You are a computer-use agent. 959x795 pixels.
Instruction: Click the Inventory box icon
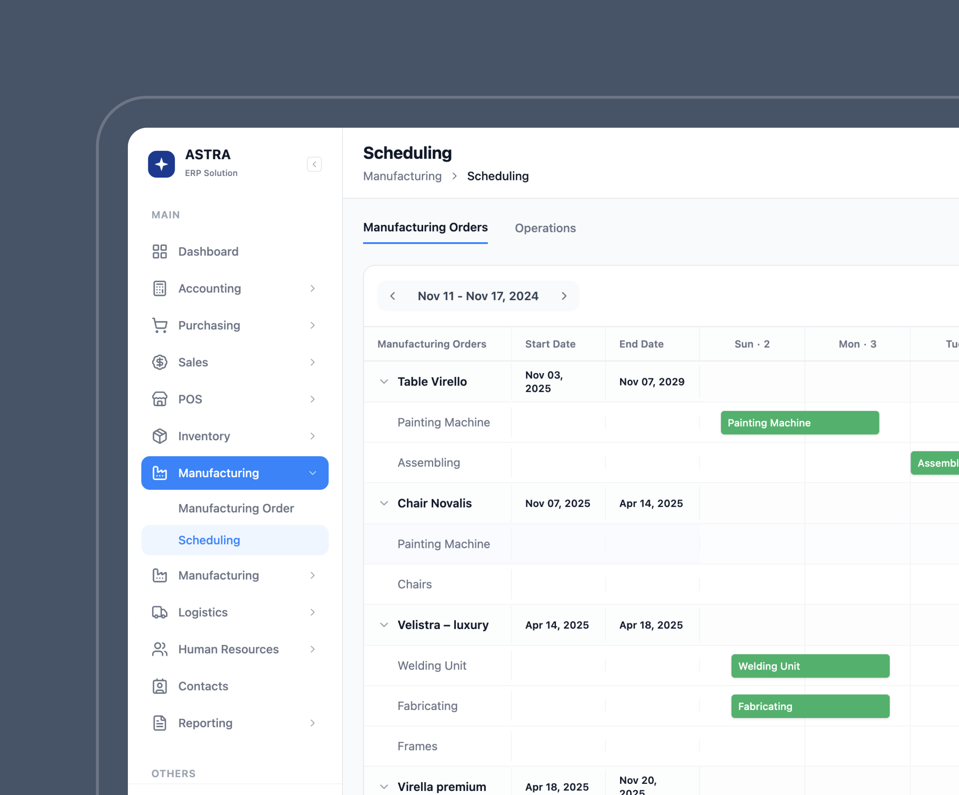(159, 436)
